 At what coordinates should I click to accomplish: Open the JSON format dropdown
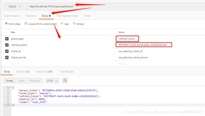[52, 81]
